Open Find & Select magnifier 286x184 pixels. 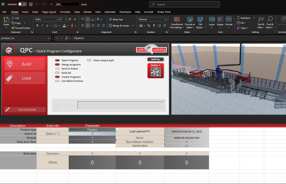point(270,23)
